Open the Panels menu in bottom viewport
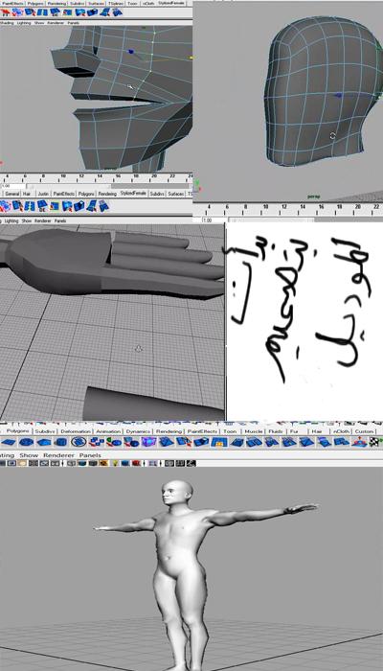This screenshot has height=671, width=383. 90,455
